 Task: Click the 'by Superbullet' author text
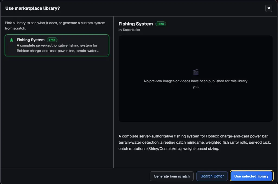(x=129, y=30)
